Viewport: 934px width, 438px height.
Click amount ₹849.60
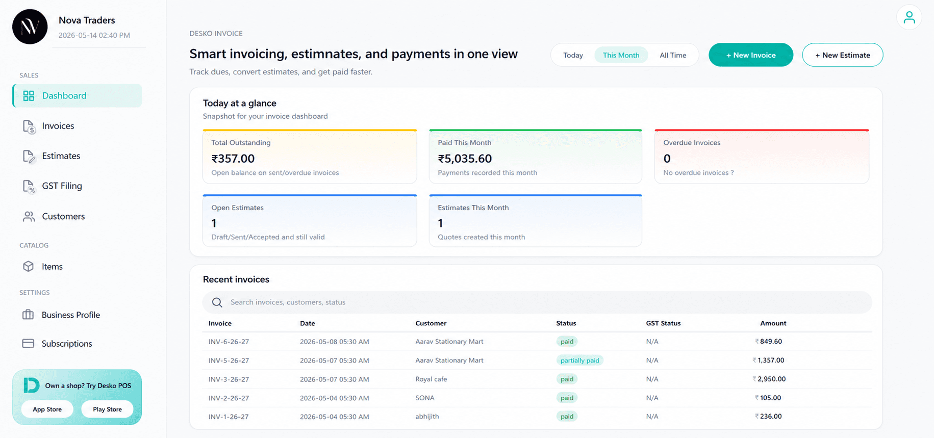(768, 342)
